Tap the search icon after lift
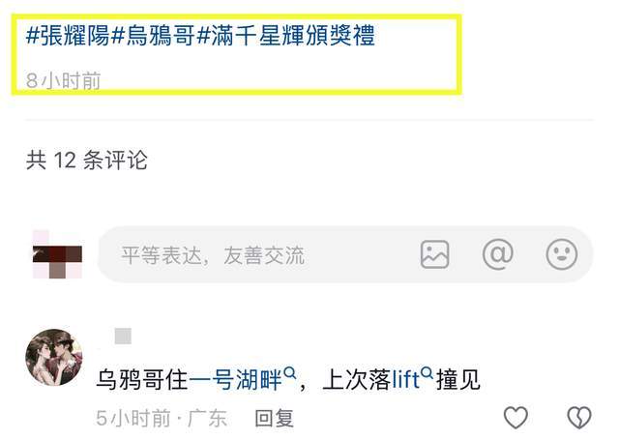The image size is (619, 440). pos(427,372)
